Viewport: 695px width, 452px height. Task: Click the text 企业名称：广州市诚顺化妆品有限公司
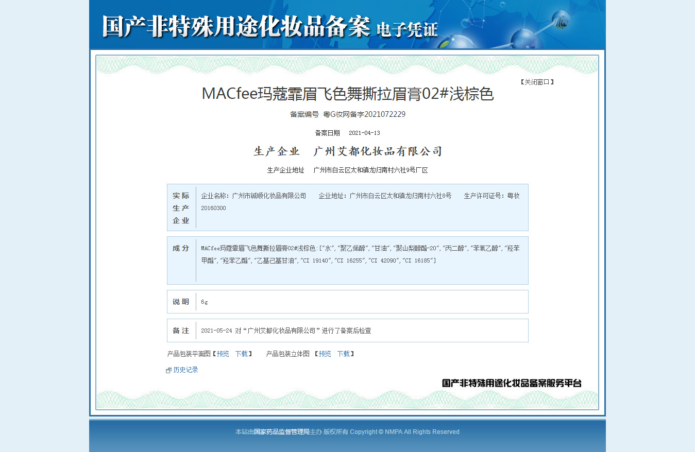253,196
